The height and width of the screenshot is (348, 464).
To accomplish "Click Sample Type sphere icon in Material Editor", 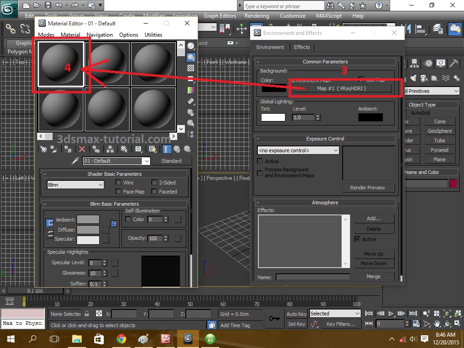I will (x=191, y=46).
